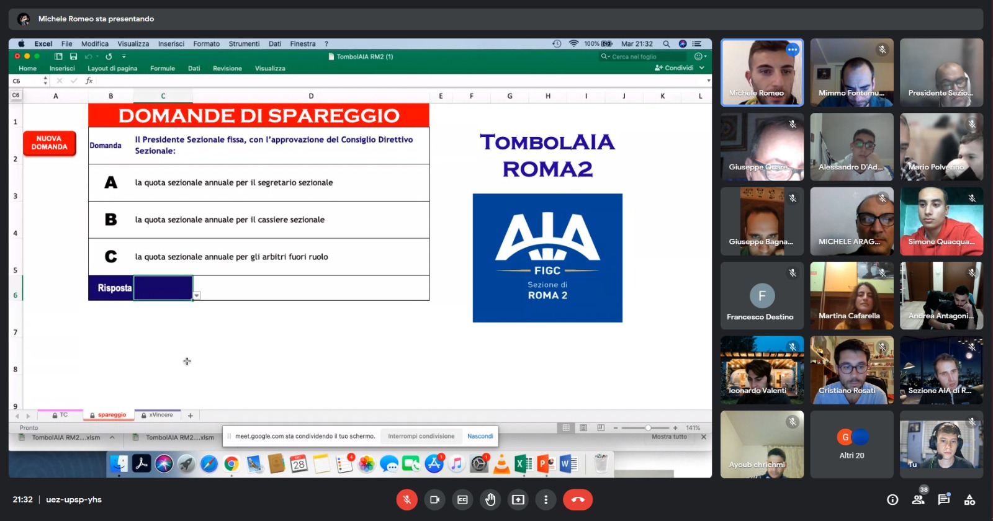Open the meeting chat panel
Screen dimensions: 993x521
pyautogui.click(x=944, y=500)
